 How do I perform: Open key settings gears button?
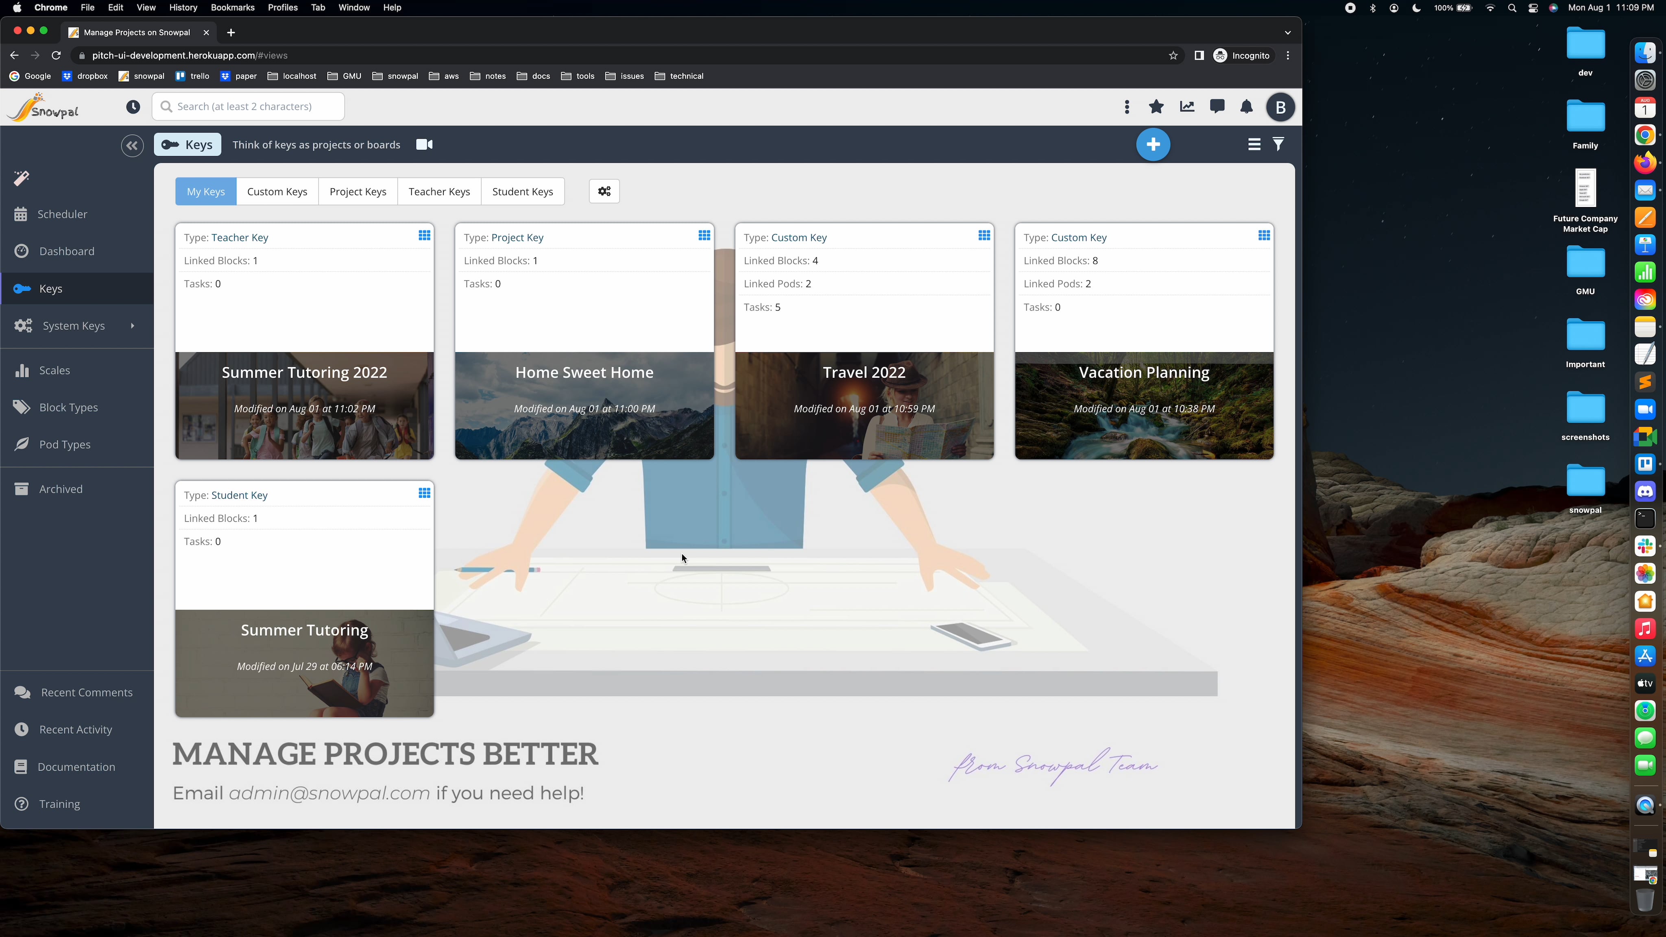[x=604, y=192]
